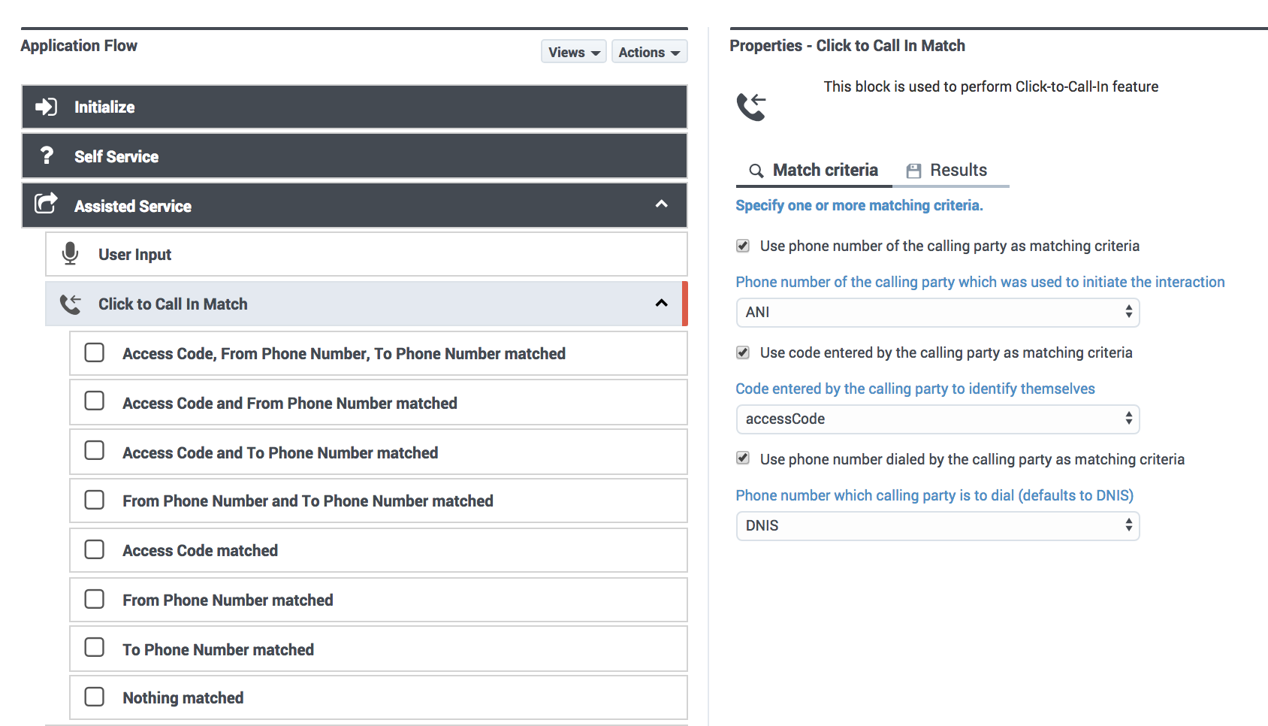Click 'Phone number which calling party is to dial' text

pos(934,495)
